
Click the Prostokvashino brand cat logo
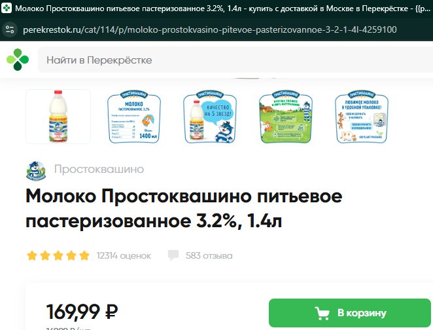click(x=36, y=171)
